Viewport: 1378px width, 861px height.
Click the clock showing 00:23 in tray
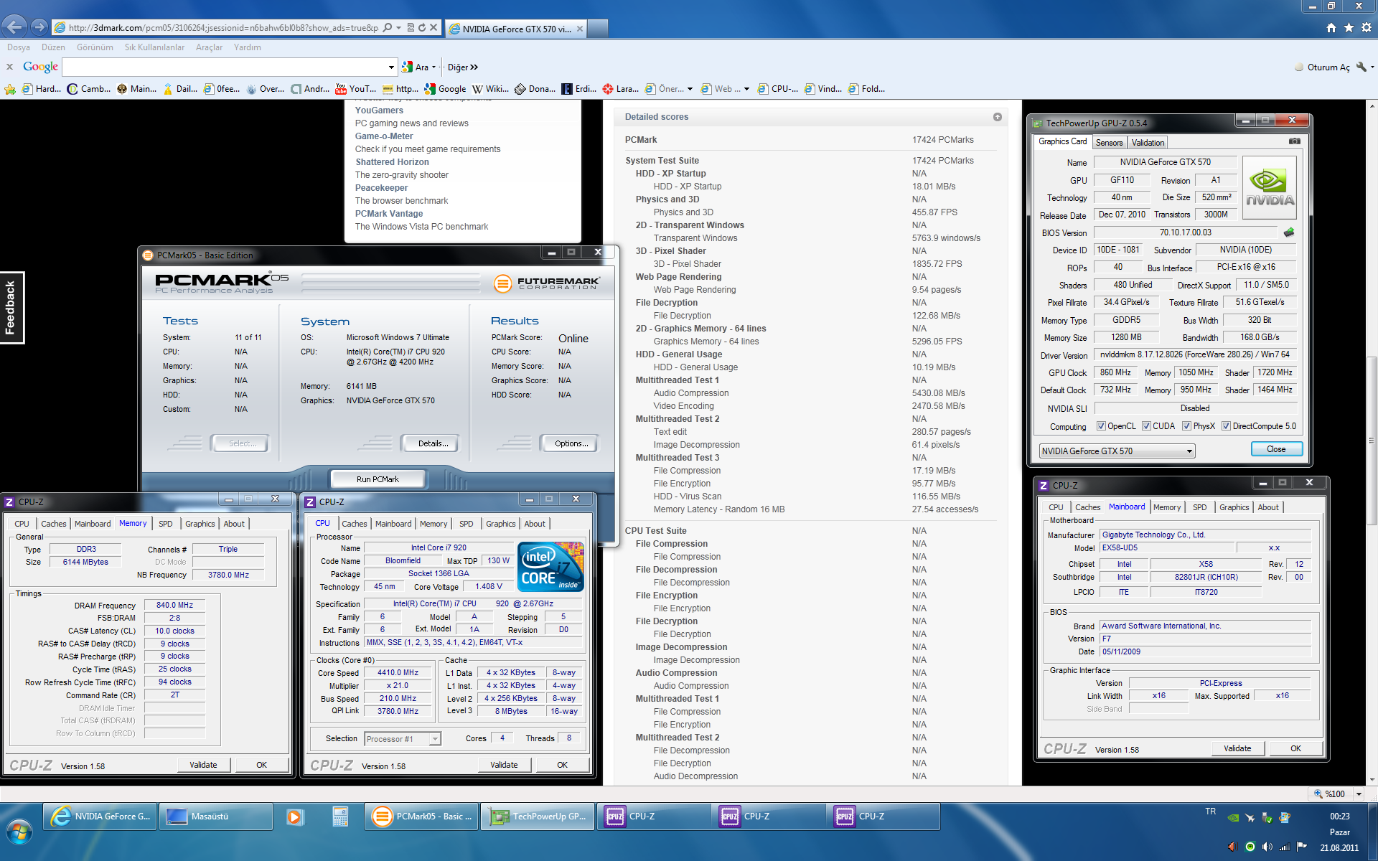point(1339,817)
